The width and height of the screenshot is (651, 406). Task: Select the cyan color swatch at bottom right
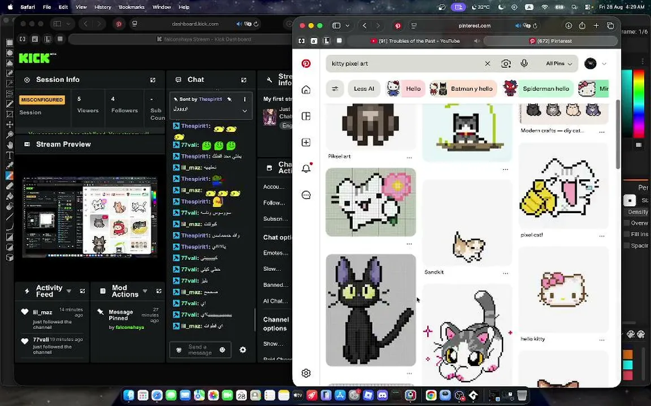628,365
